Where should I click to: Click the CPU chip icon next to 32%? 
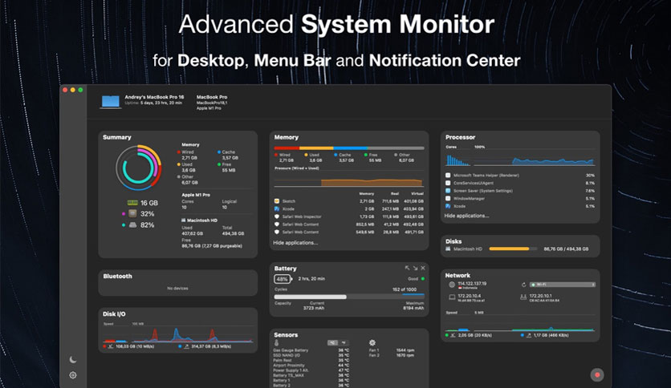pyautogui.click(x=132, y=214)
